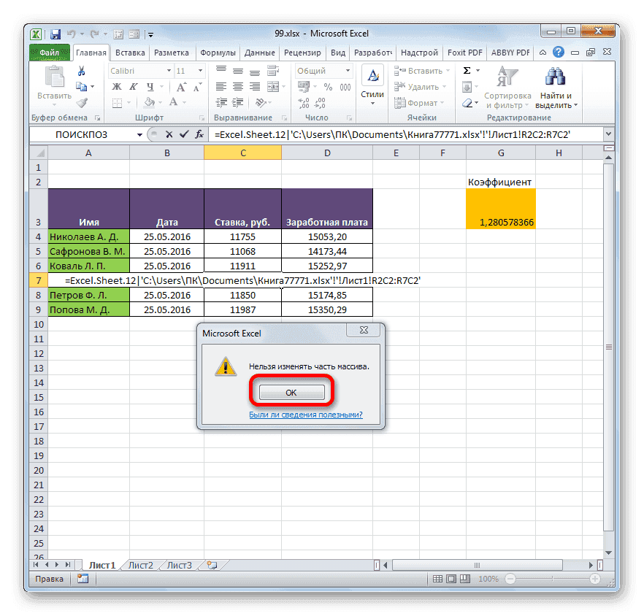
Task: Apply percent style from Число group
Action: click(x=328, y=87)
